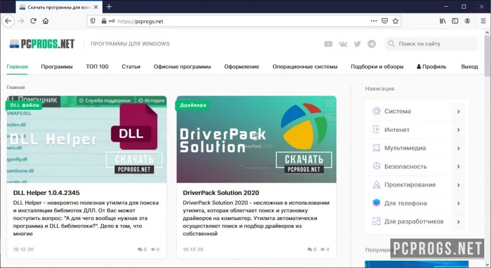Click into the Поиск по сайту field
The height and width of the screenshot is (268, 491).
(431, 44)
